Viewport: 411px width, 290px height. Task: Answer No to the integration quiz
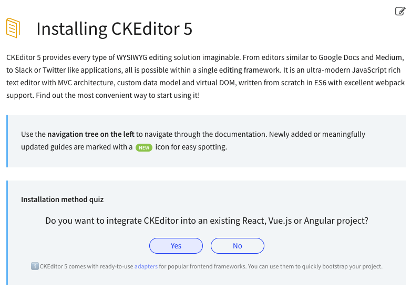[238, 246]
